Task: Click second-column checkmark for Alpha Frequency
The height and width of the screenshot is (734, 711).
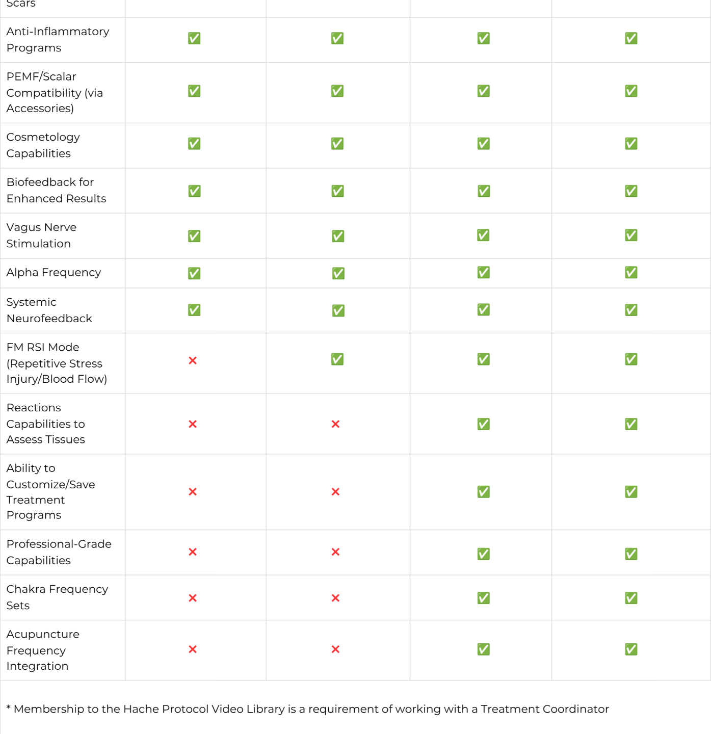Action: coord(338,273)
